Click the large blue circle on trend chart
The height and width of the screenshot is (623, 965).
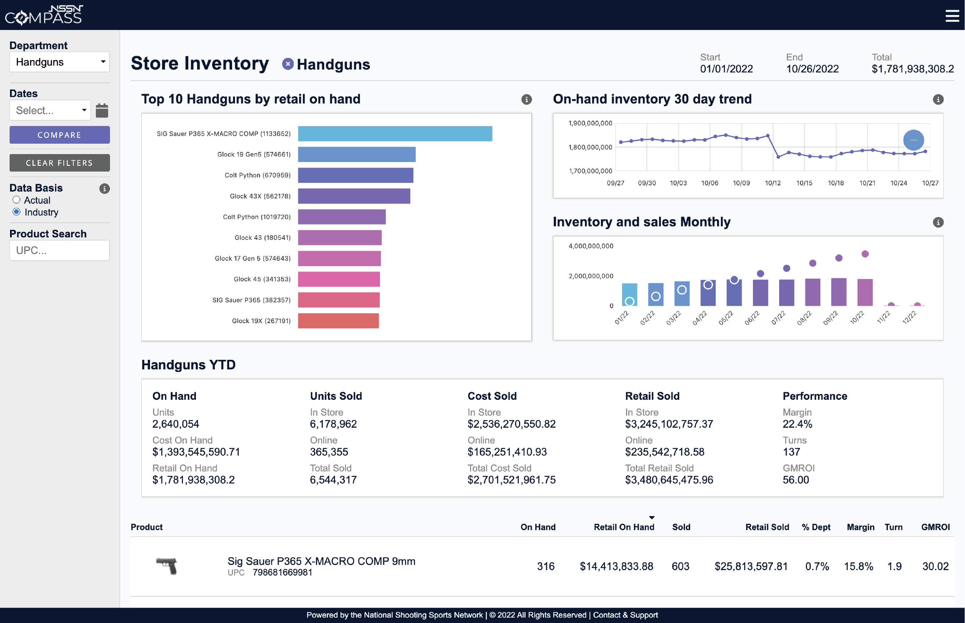click(x=913, y=140)
